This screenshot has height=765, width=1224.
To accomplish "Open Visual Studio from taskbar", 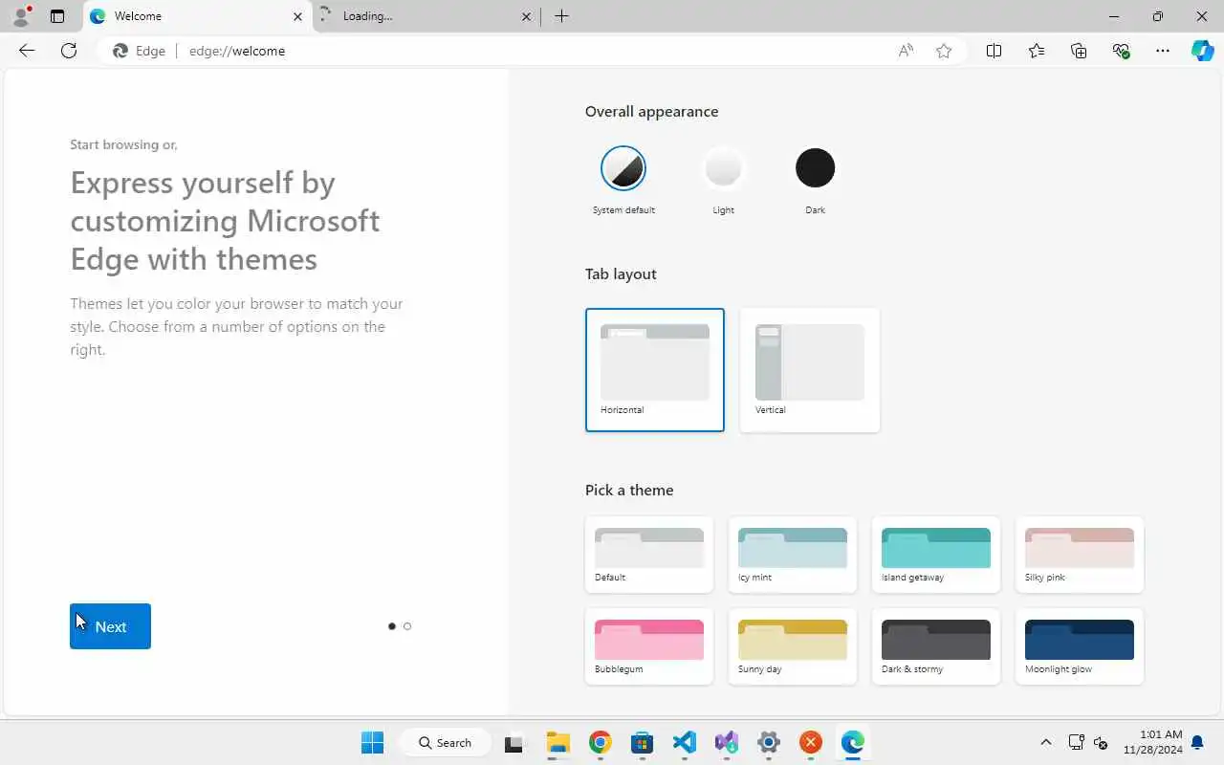I will (x=727, y=742).
